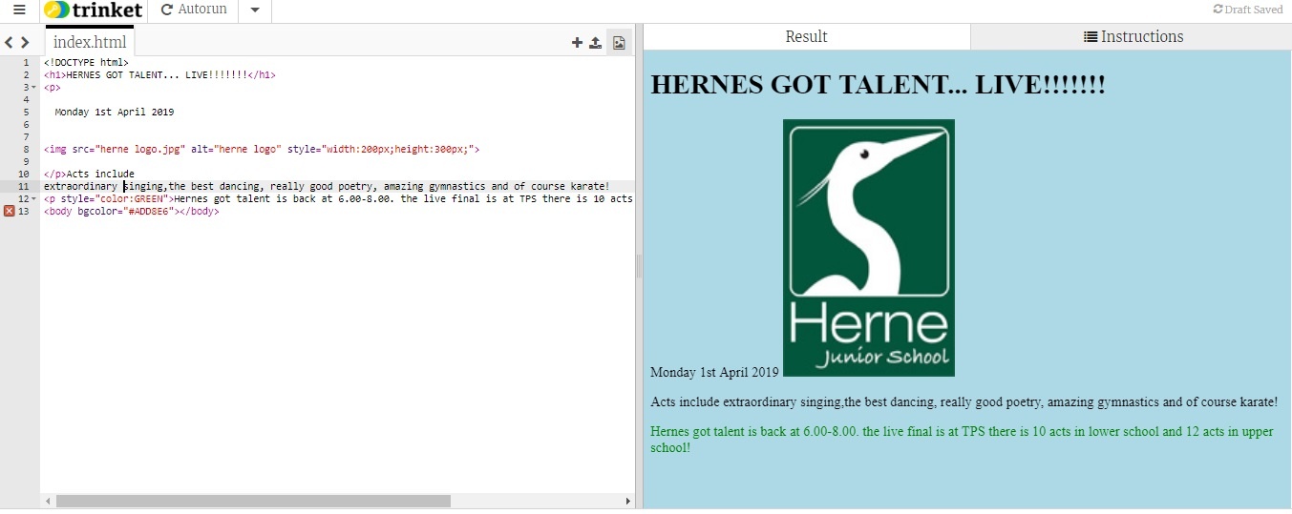The image size is (1292, 514).
Task: Click the editor scroll right arrow
Action: 627,501
